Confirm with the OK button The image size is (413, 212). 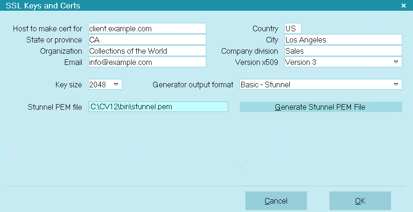coord(360,201)
